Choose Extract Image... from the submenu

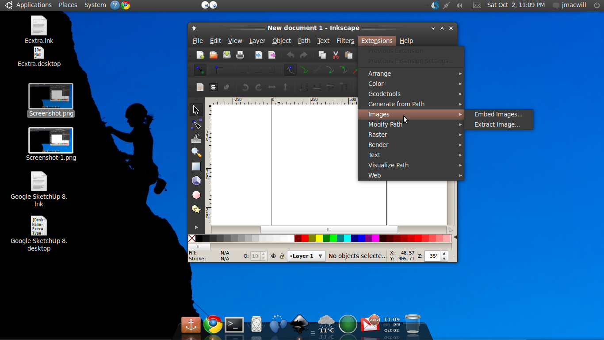coord(498,124)
